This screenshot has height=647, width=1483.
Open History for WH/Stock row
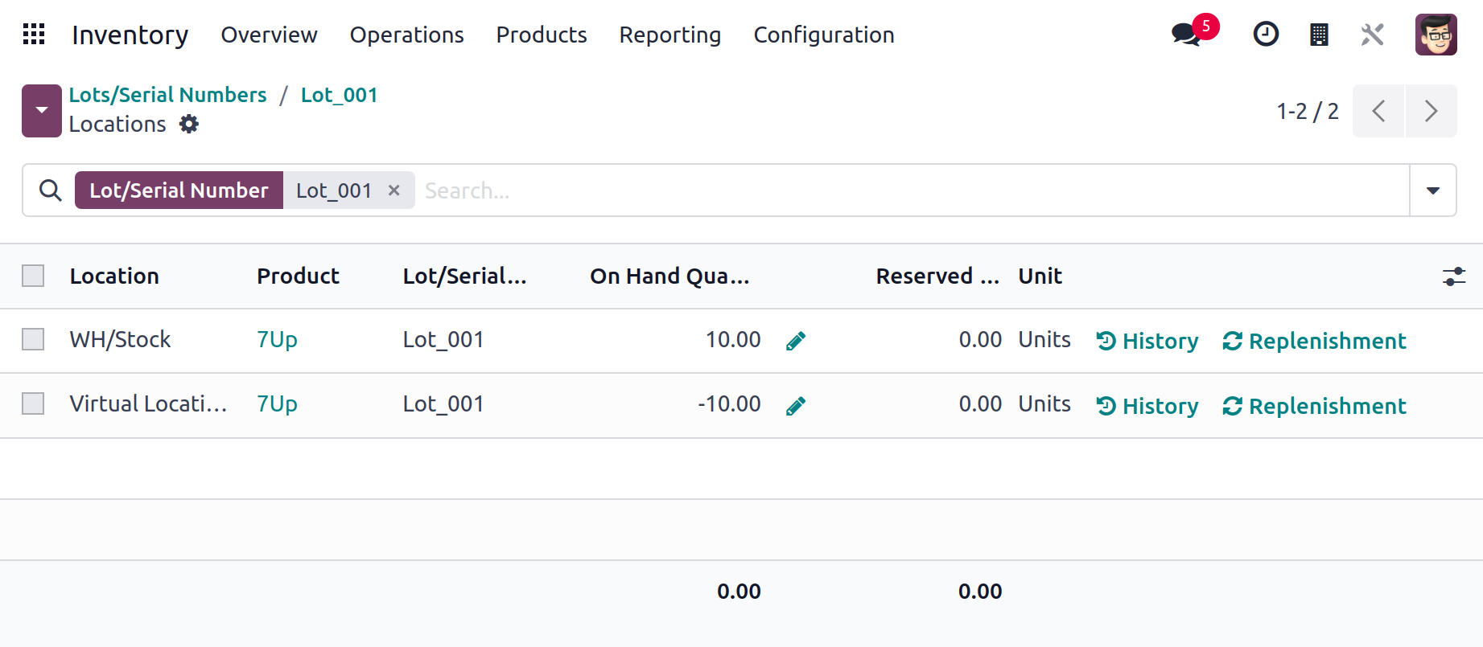(1147, 341)
